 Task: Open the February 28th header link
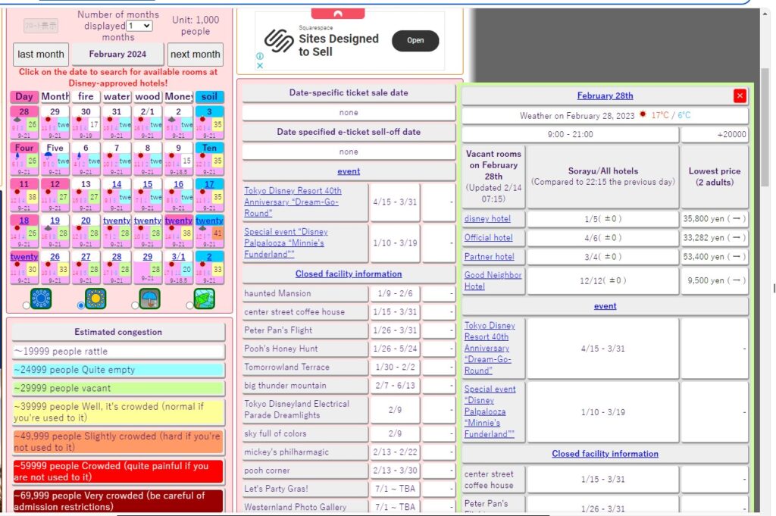point(605,95)
